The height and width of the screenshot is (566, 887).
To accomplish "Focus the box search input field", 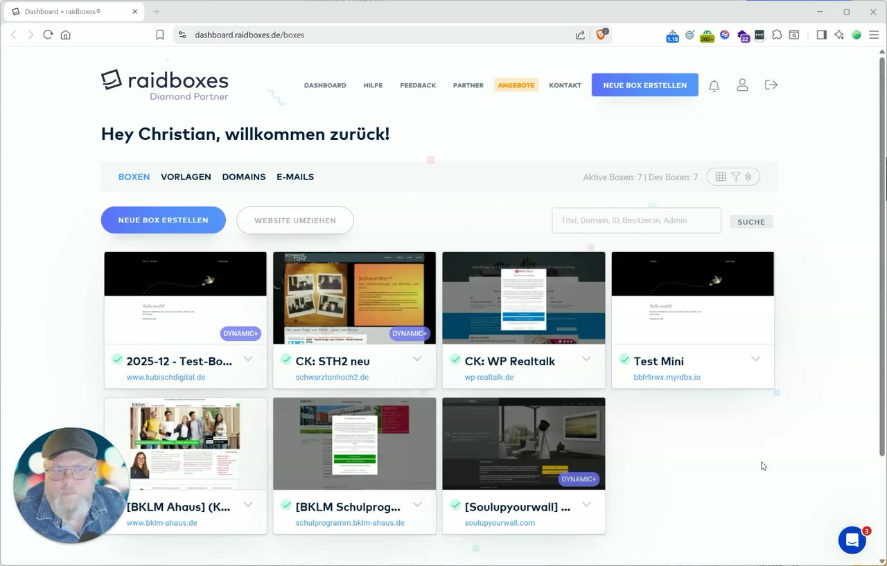I will [x=636, y=220].
